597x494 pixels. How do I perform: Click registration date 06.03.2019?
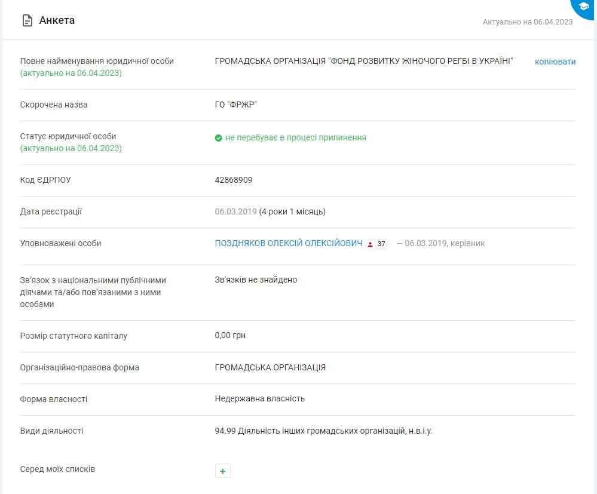pos(235,212)
